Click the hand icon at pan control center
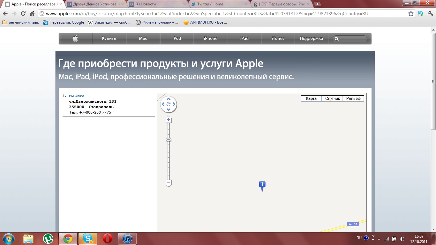 pyautogui.click(x=169, y=104)
